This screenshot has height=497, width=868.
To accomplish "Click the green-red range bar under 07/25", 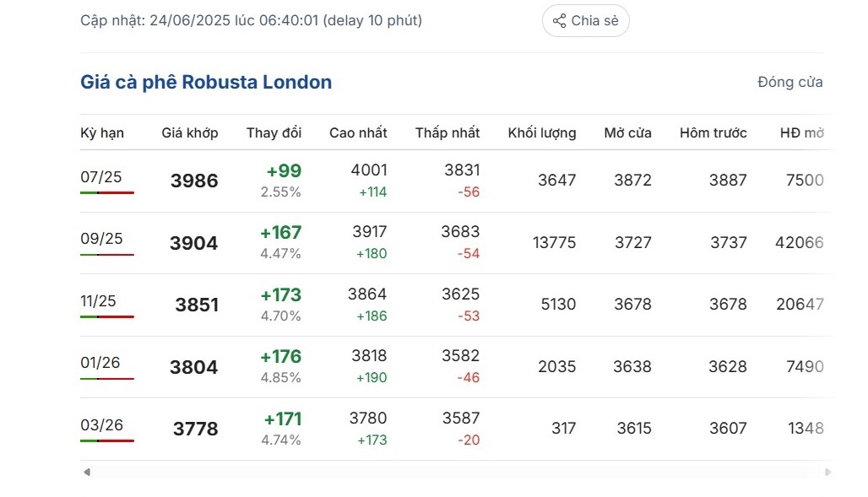I will click(x=107, y=192).
